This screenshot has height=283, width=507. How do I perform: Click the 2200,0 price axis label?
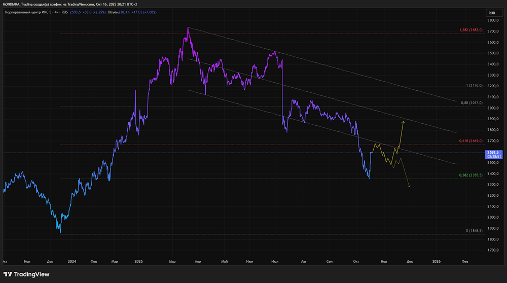coord(493,195)
